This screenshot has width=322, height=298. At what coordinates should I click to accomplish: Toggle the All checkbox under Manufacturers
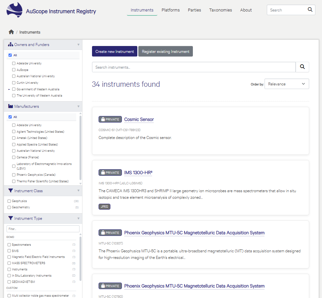[10, 117]
